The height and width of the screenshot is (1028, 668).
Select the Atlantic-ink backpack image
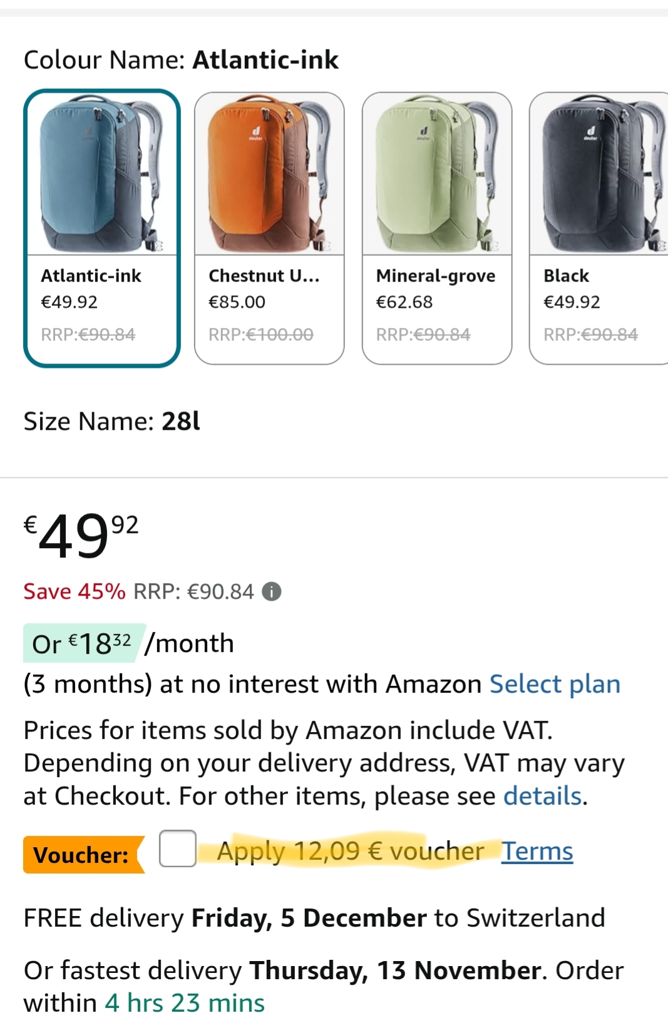click(102, 173)
